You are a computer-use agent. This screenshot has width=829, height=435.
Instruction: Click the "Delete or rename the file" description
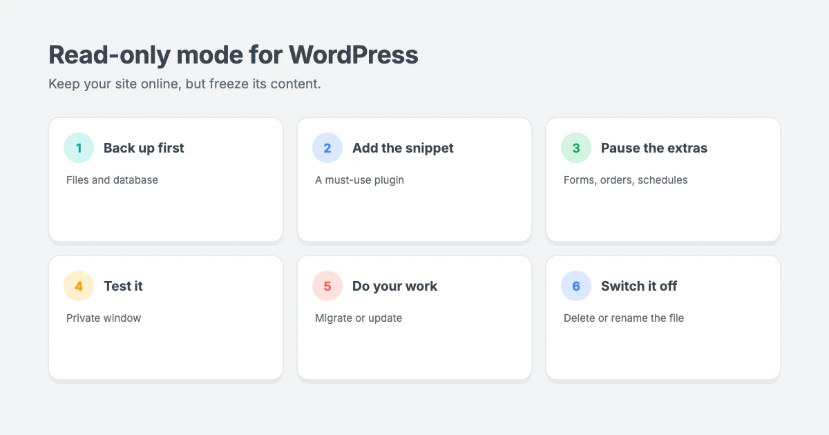[x=624, y=318]
